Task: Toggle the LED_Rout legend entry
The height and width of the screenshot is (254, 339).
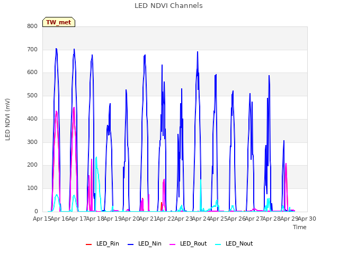Action: 188,244
